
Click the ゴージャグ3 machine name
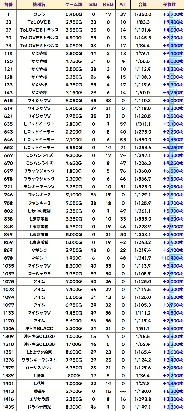pyautogui.click(x=39, y=274)
